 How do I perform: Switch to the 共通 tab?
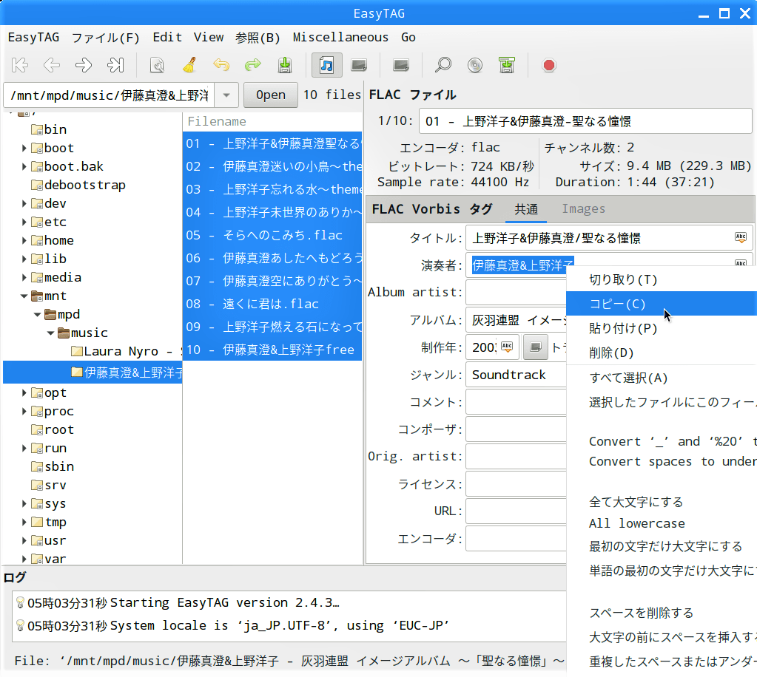click(525, 208)
